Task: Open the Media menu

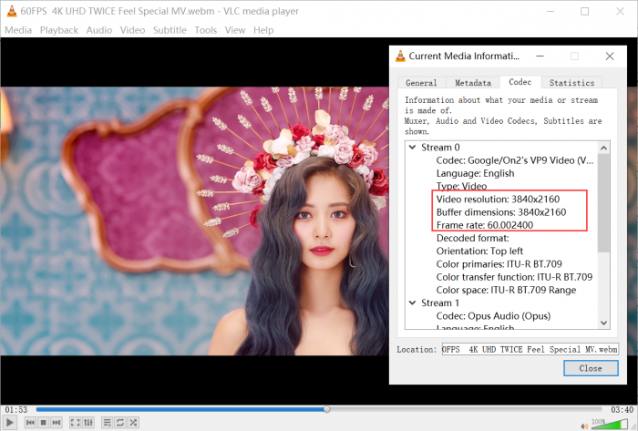Action: point(18,30)
